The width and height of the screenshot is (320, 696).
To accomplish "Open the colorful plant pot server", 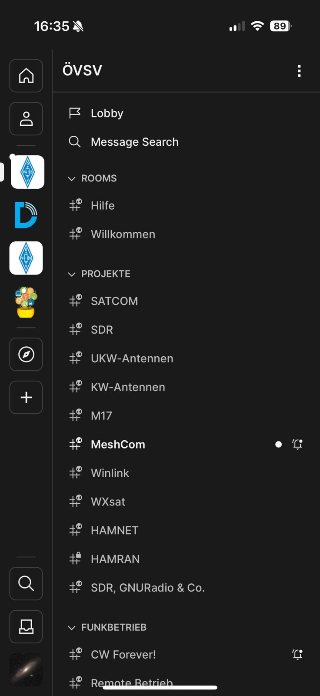I will pos(26,302).
